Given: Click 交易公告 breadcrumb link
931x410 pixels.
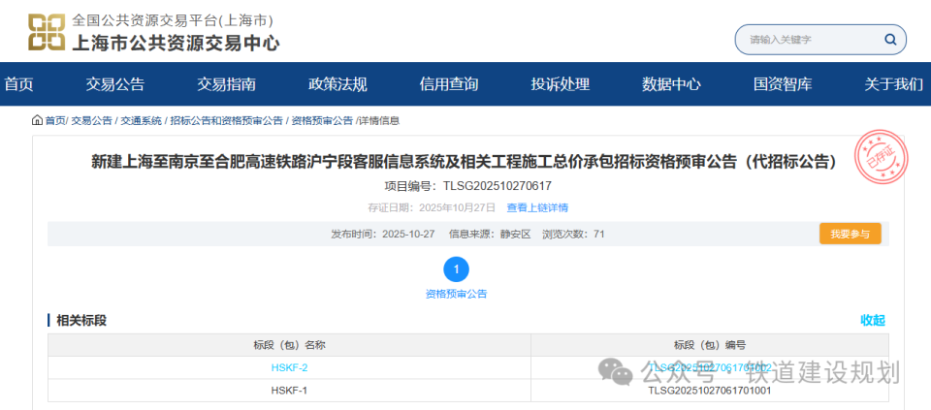Looking at the screenshot, I should (91, 121).
